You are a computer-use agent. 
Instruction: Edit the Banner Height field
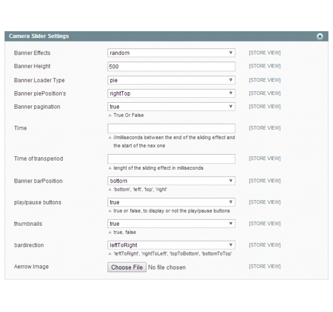(x=171, y=67)
